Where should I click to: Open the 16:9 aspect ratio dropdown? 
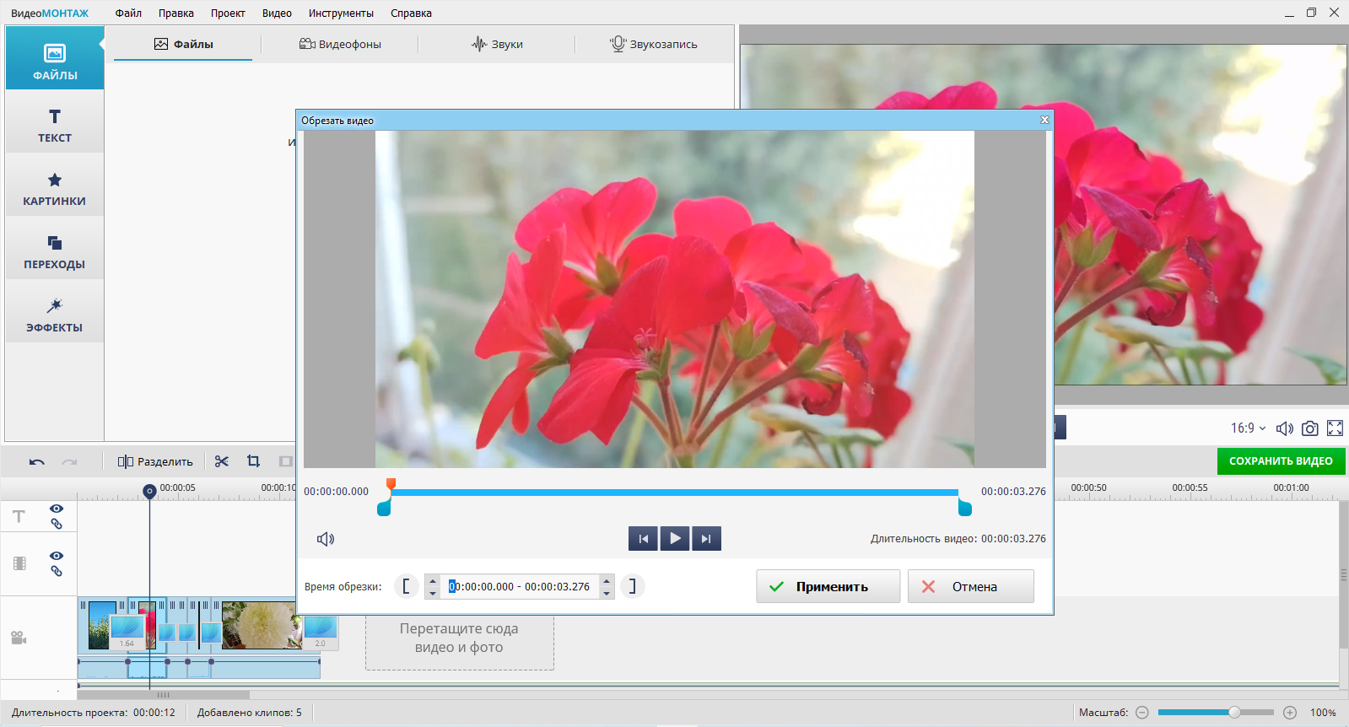[1249, 428]
